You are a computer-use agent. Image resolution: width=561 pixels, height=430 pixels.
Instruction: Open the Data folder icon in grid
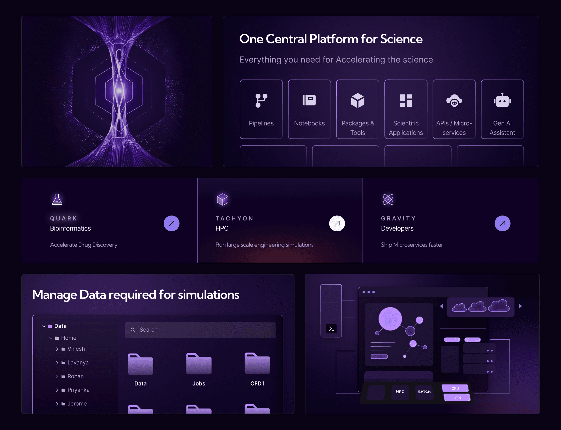(140, 364)
